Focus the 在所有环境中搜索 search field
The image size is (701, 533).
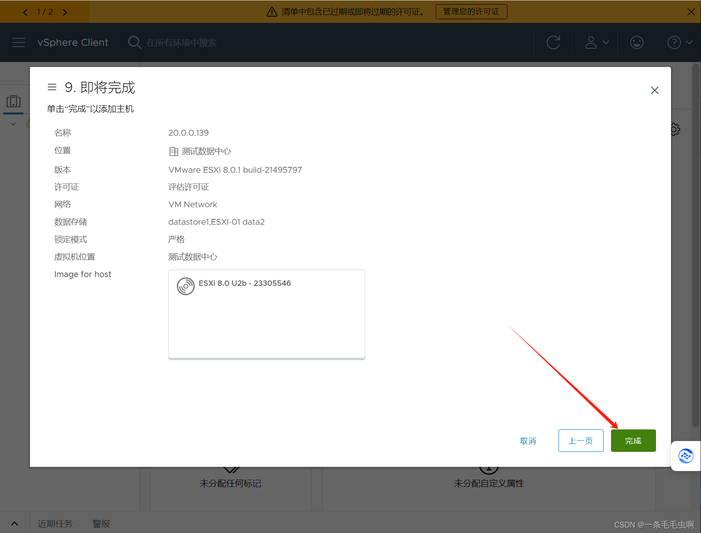coord(181,42)
